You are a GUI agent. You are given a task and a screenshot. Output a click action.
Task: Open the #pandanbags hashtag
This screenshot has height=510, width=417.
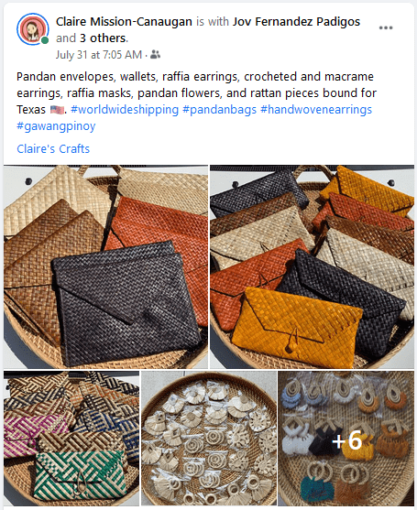pyautogui.click(x=219, y=110)
